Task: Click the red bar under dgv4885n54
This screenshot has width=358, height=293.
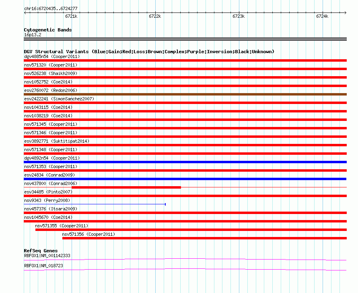Action: pyautogui.click(x=185, y=60)
